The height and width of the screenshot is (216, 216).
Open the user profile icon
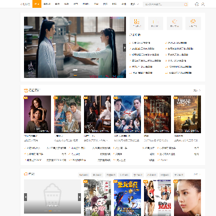point(203,4)
